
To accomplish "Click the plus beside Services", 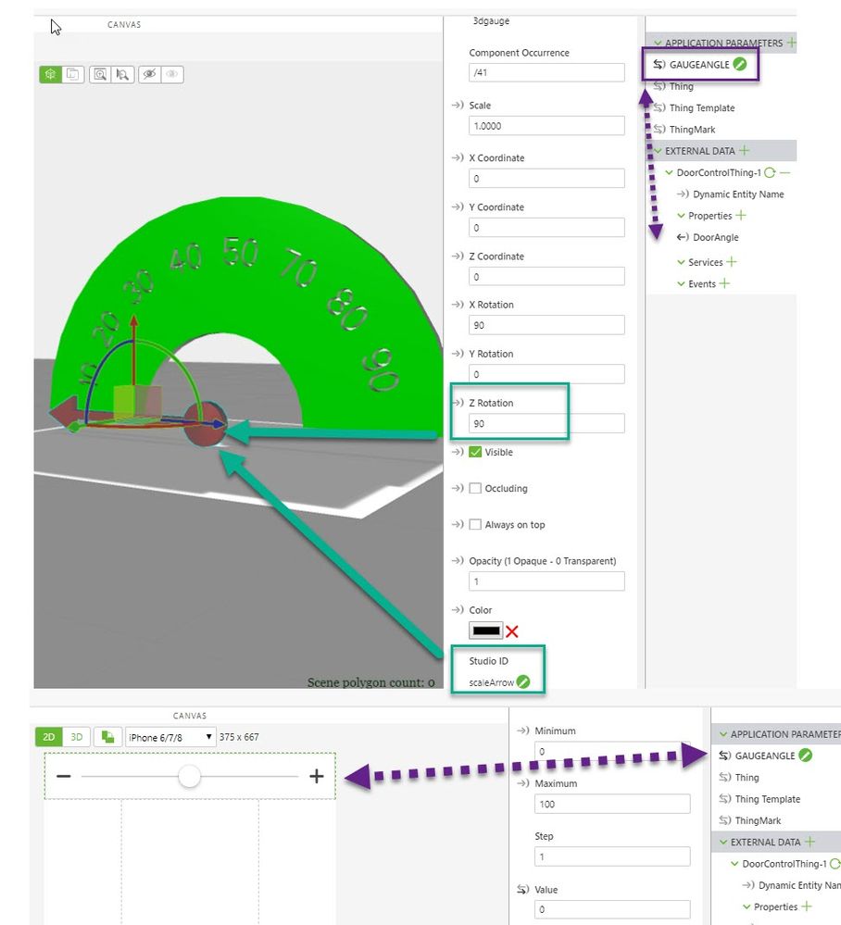I will point(731,261).
